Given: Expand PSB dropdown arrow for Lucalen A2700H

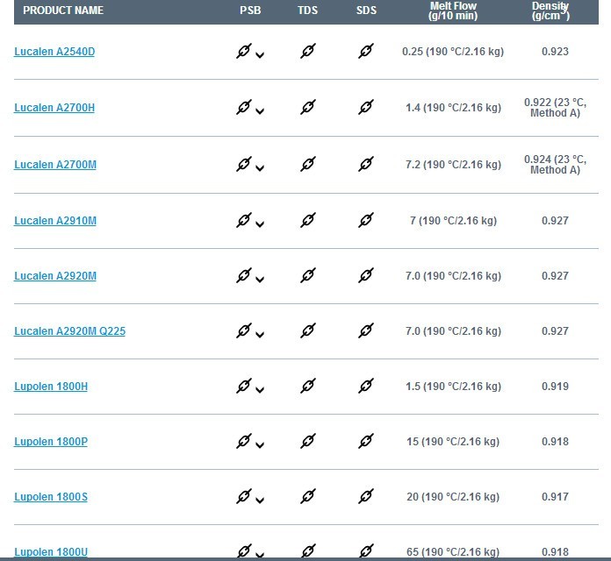Looking at the screenshot, I should pyautogui.click(x=260, y=111).
